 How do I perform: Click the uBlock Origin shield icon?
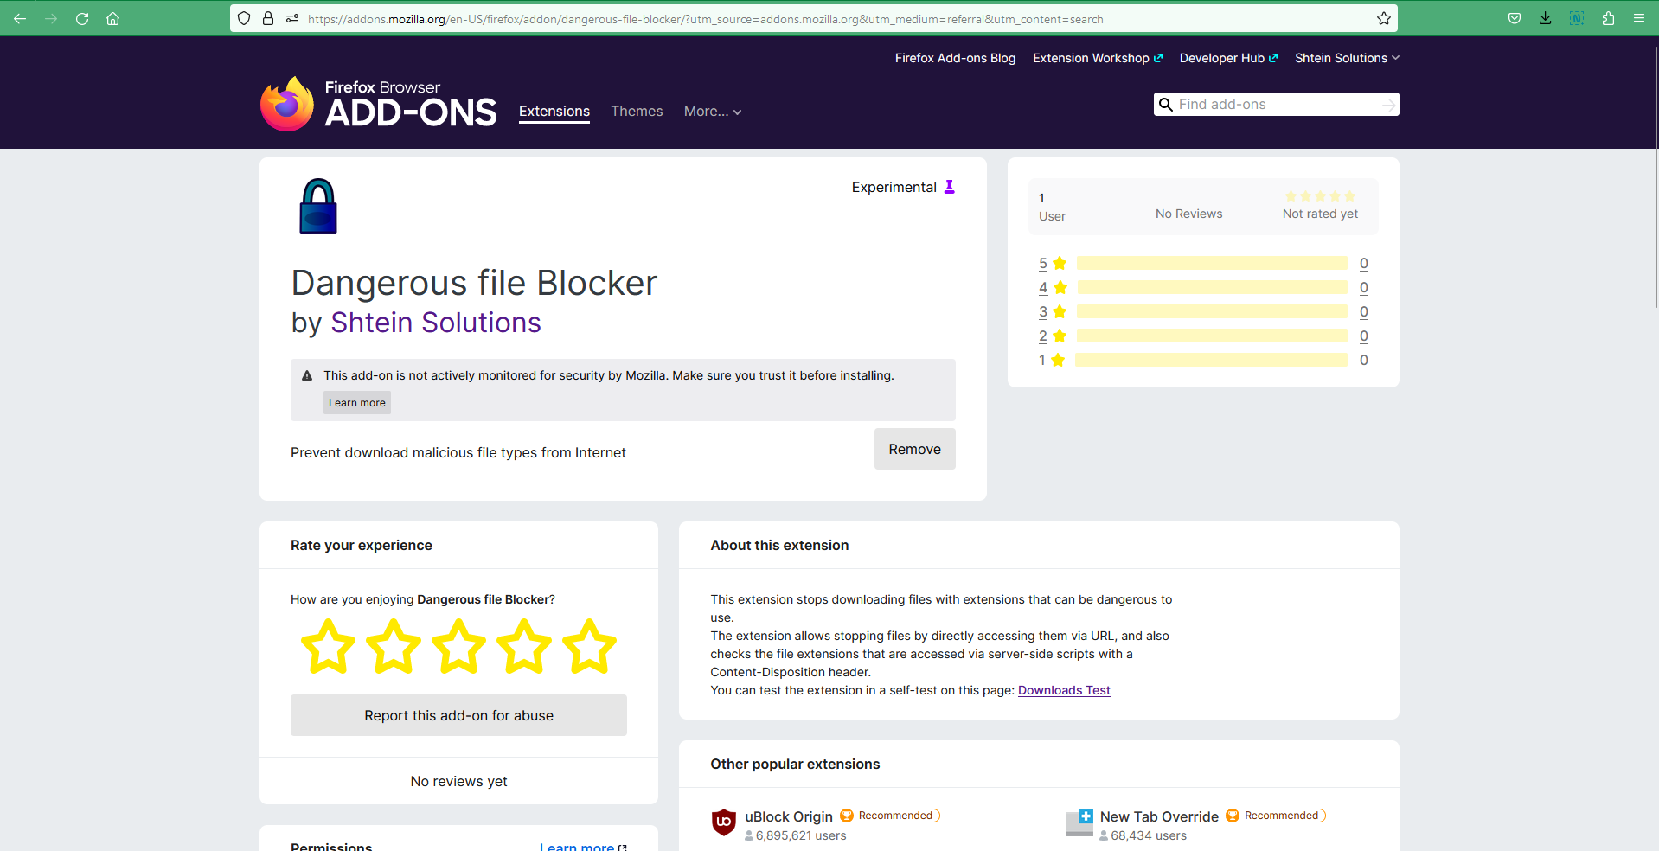[x=724, y=822]
